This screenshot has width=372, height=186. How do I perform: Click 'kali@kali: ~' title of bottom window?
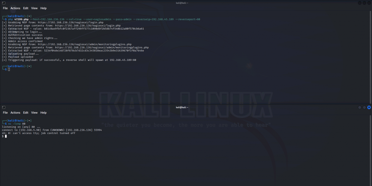[182, 107]
